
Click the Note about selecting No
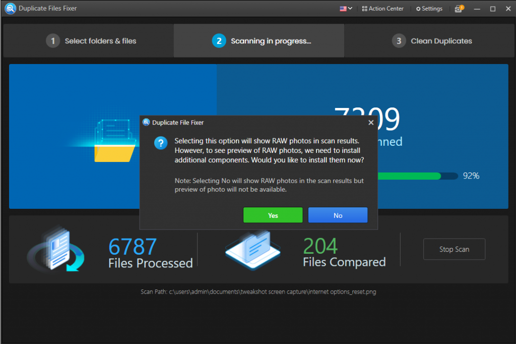(269, 185)
